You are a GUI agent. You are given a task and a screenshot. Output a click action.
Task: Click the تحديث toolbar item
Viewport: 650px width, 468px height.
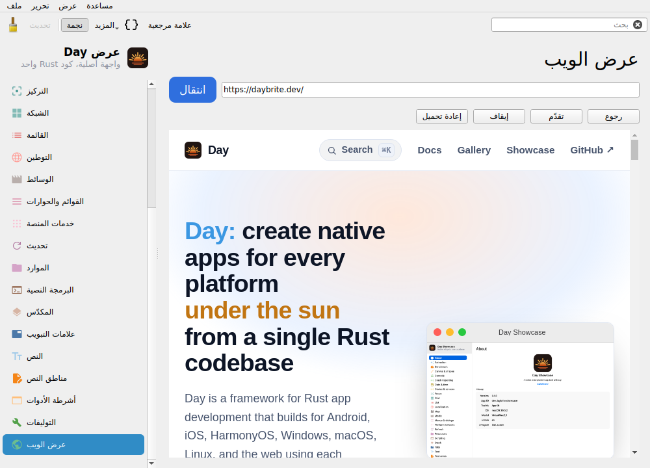pyautogui.click(x=40, y=25)
